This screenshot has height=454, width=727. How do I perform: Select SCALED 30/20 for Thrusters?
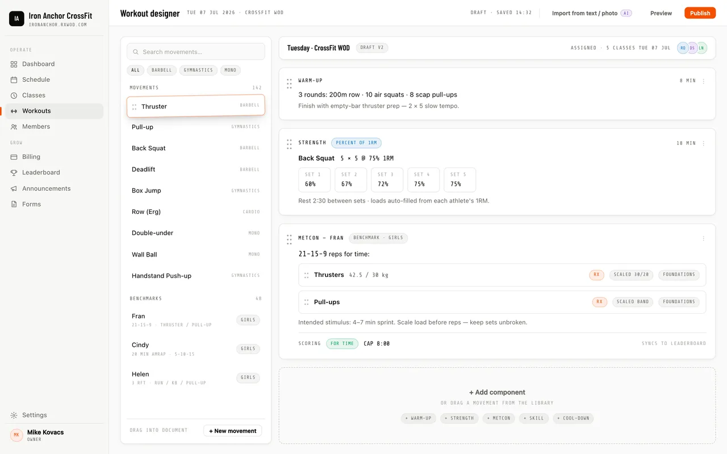tap(632, 275)
